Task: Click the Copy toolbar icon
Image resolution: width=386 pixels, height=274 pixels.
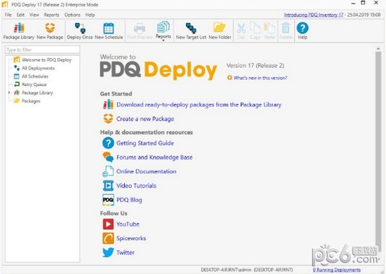Action: point(255,31)
